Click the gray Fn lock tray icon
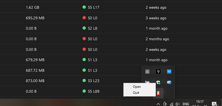Screen dimensions: 222x106 tap(147, 71)
